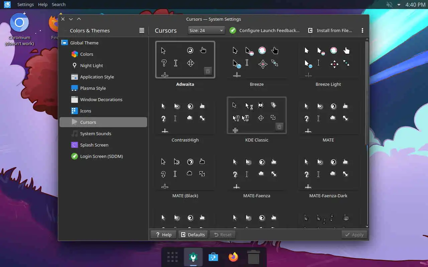Open the chromium desktop shortcut
The image size is (428, 267).
tap(20, 30)
